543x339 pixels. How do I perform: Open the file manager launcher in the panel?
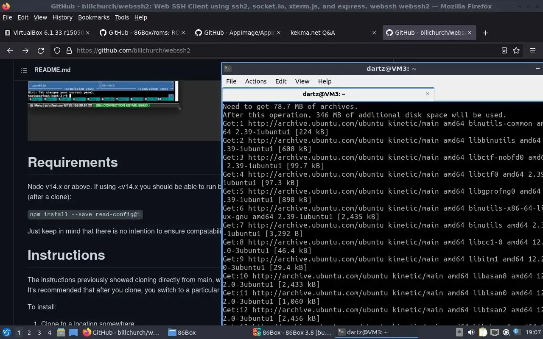click(x=61, y=333)
